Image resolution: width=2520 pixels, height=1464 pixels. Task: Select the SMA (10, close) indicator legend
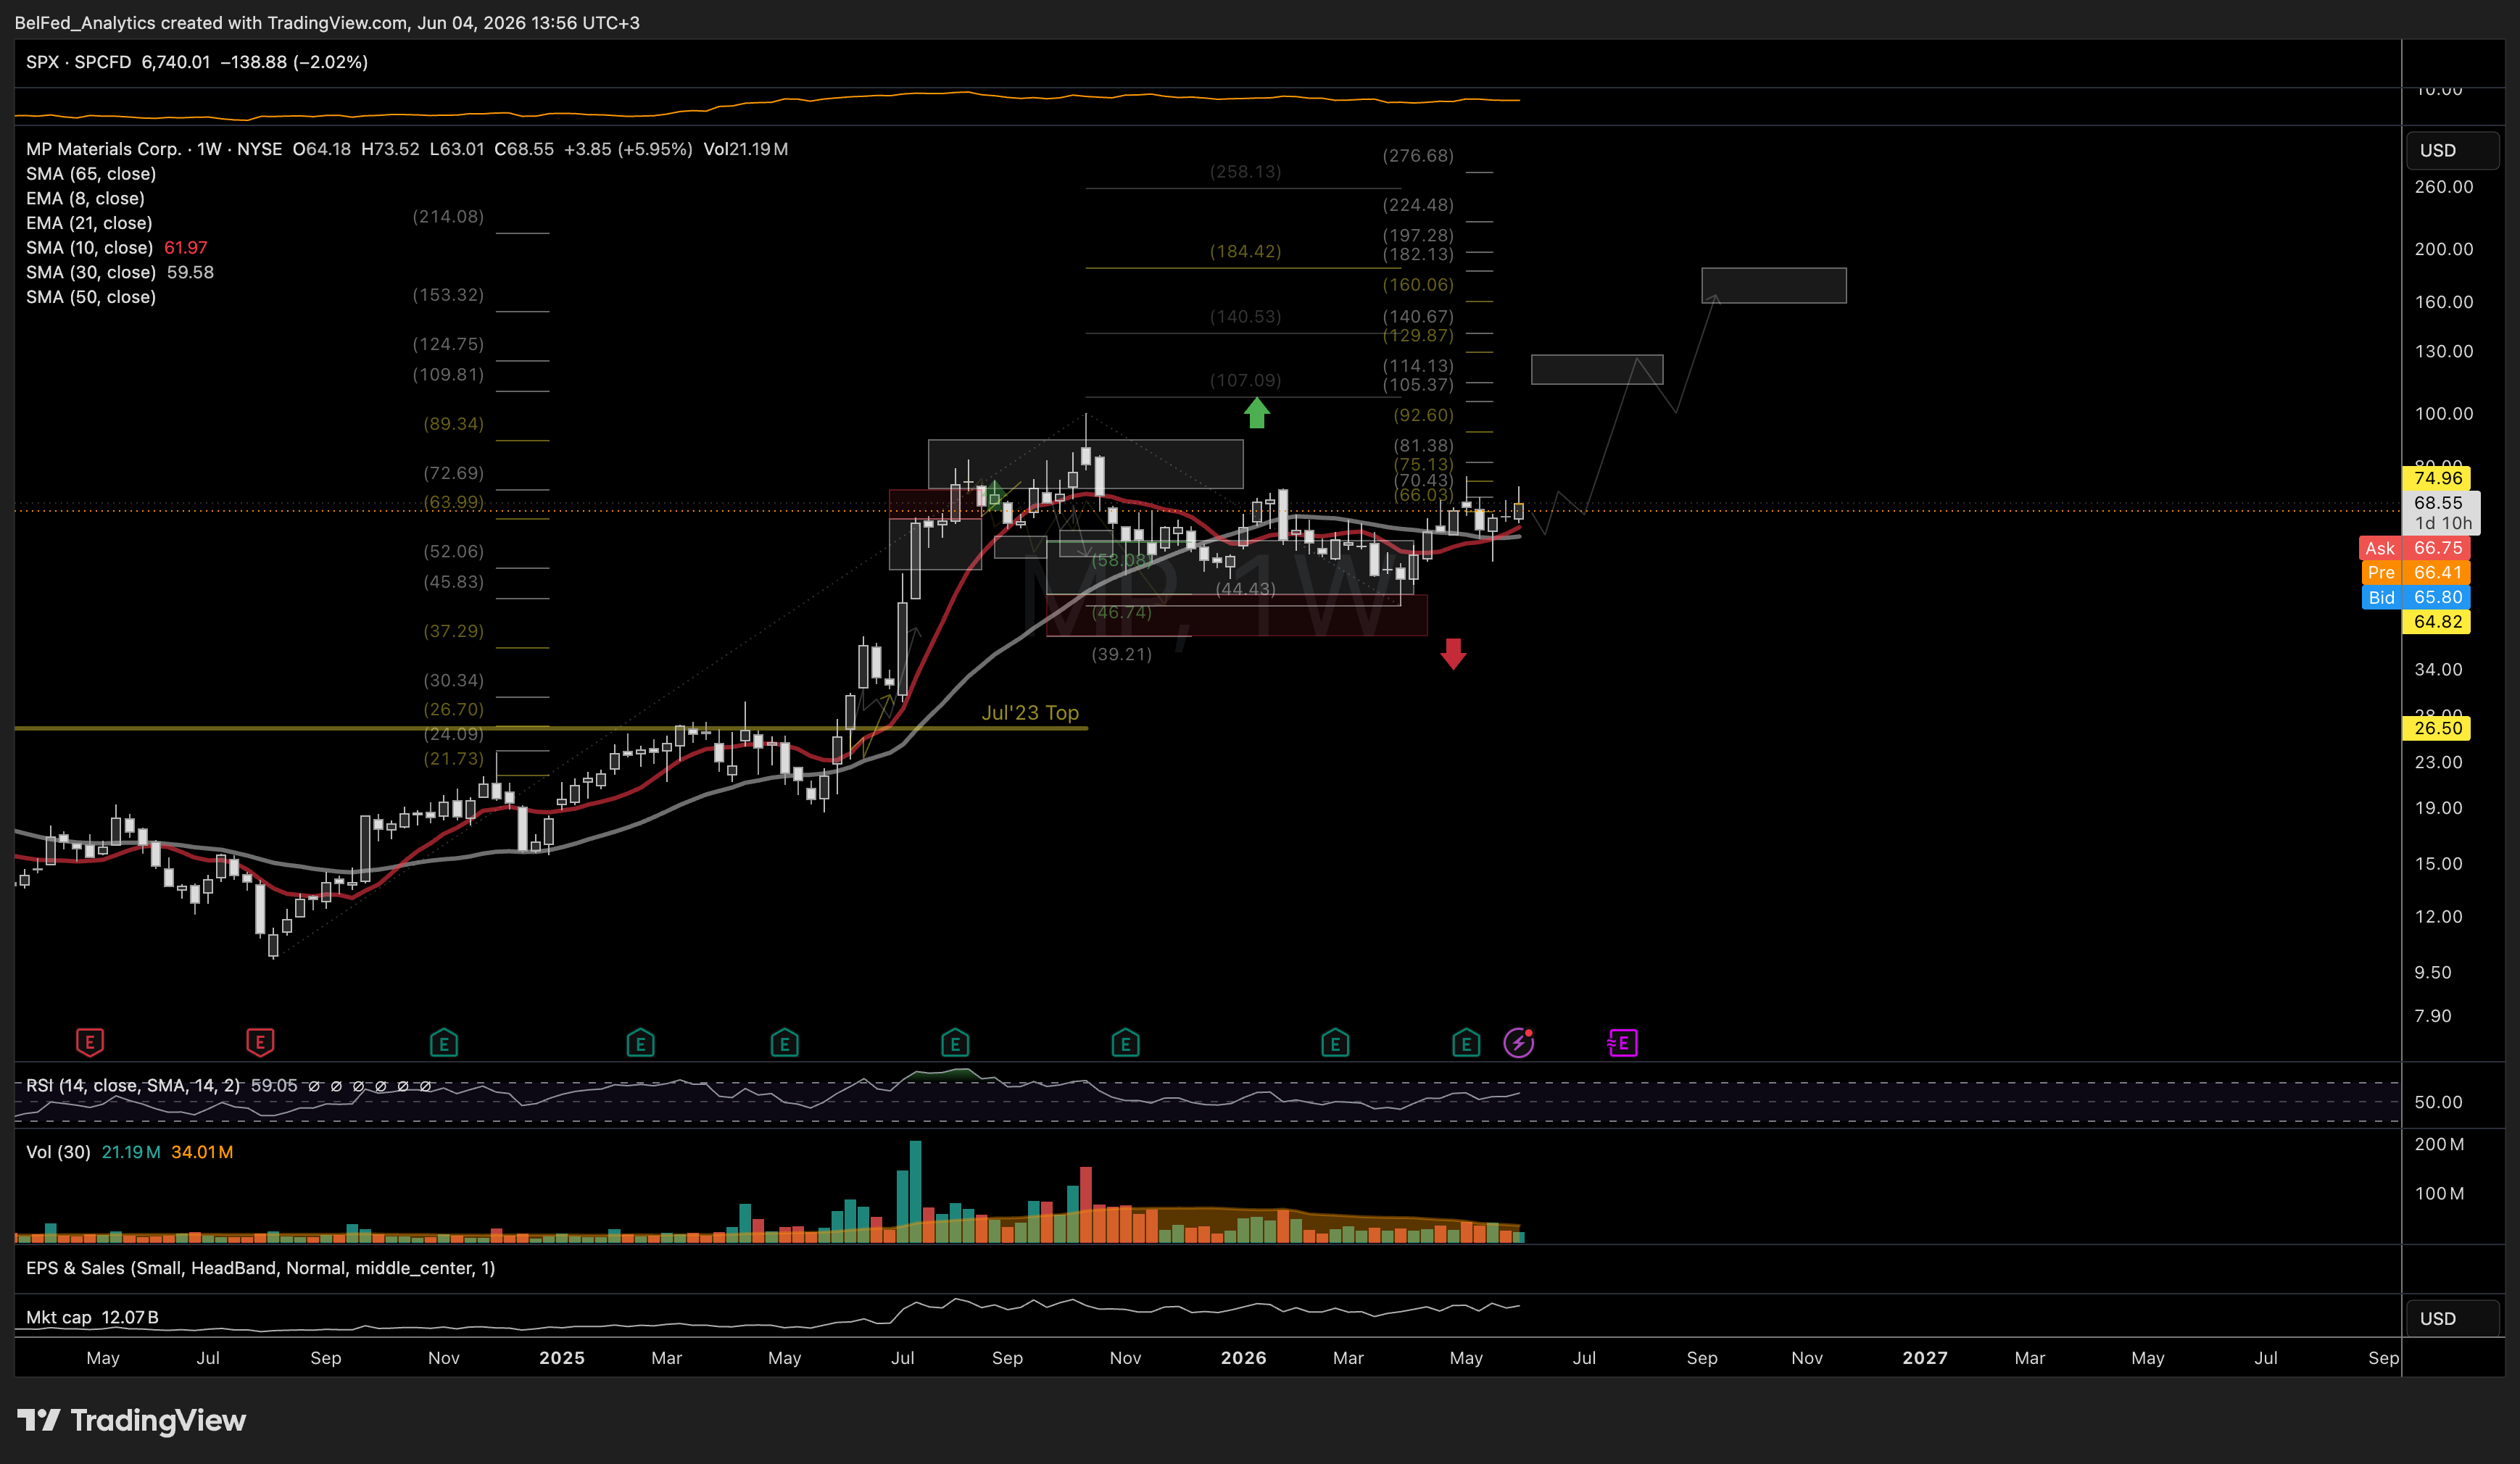(x=90, y=247)
